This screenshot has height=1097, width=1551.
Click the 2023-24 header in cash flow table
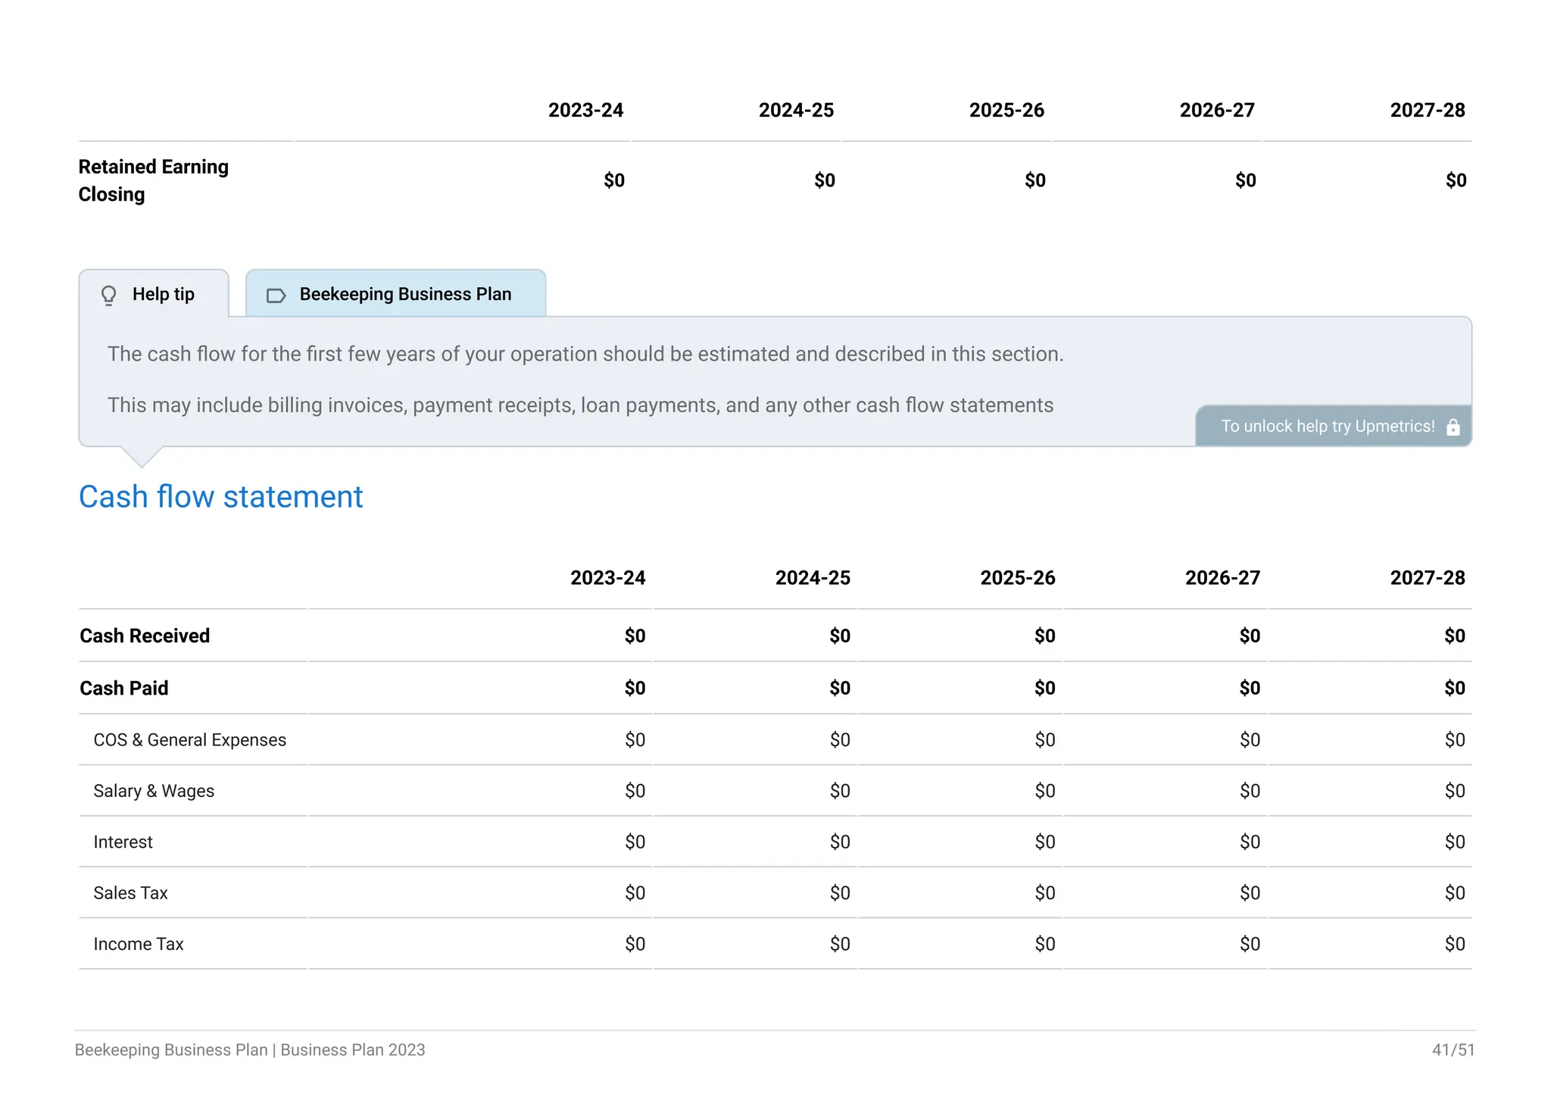click(607, 578)
